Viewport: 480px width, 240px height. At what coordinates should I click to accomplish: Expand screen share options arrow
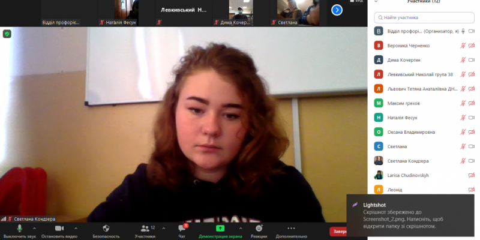click(x=241, y=228)
